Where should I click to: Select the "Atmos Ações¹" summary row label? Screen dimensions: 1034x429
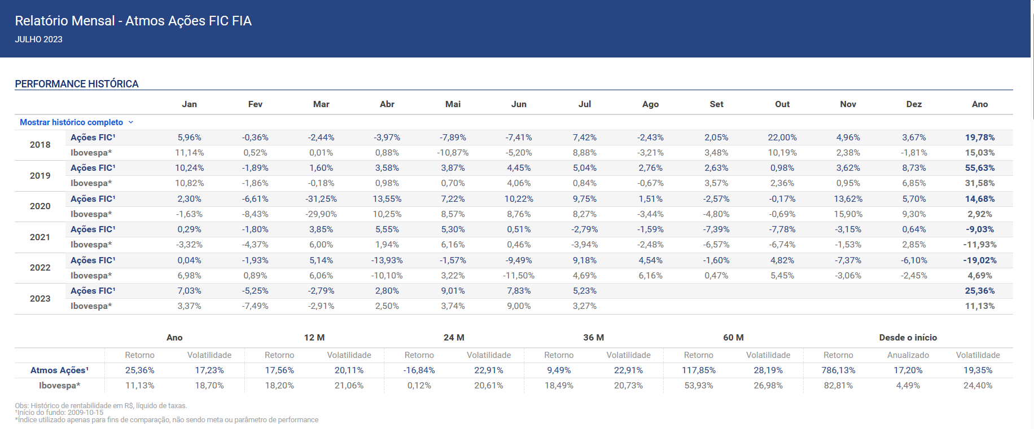[59, 370]
